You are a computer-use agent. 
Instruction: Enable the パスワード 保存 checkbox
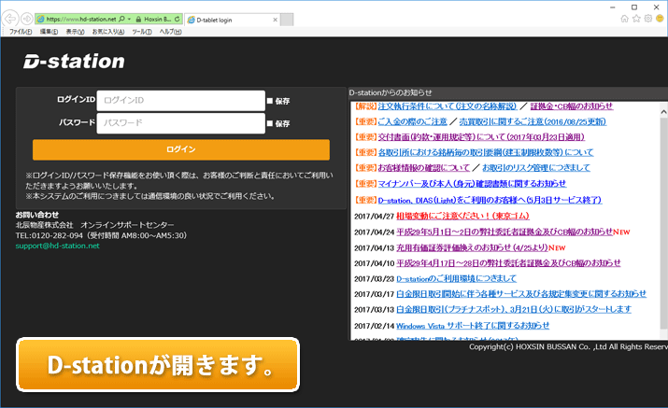tap(270, 123)
